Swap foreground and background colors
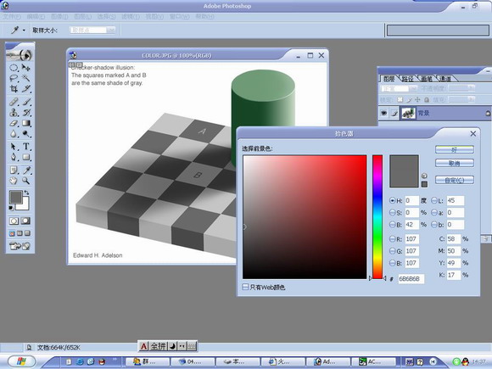 (x=27, y=192)
